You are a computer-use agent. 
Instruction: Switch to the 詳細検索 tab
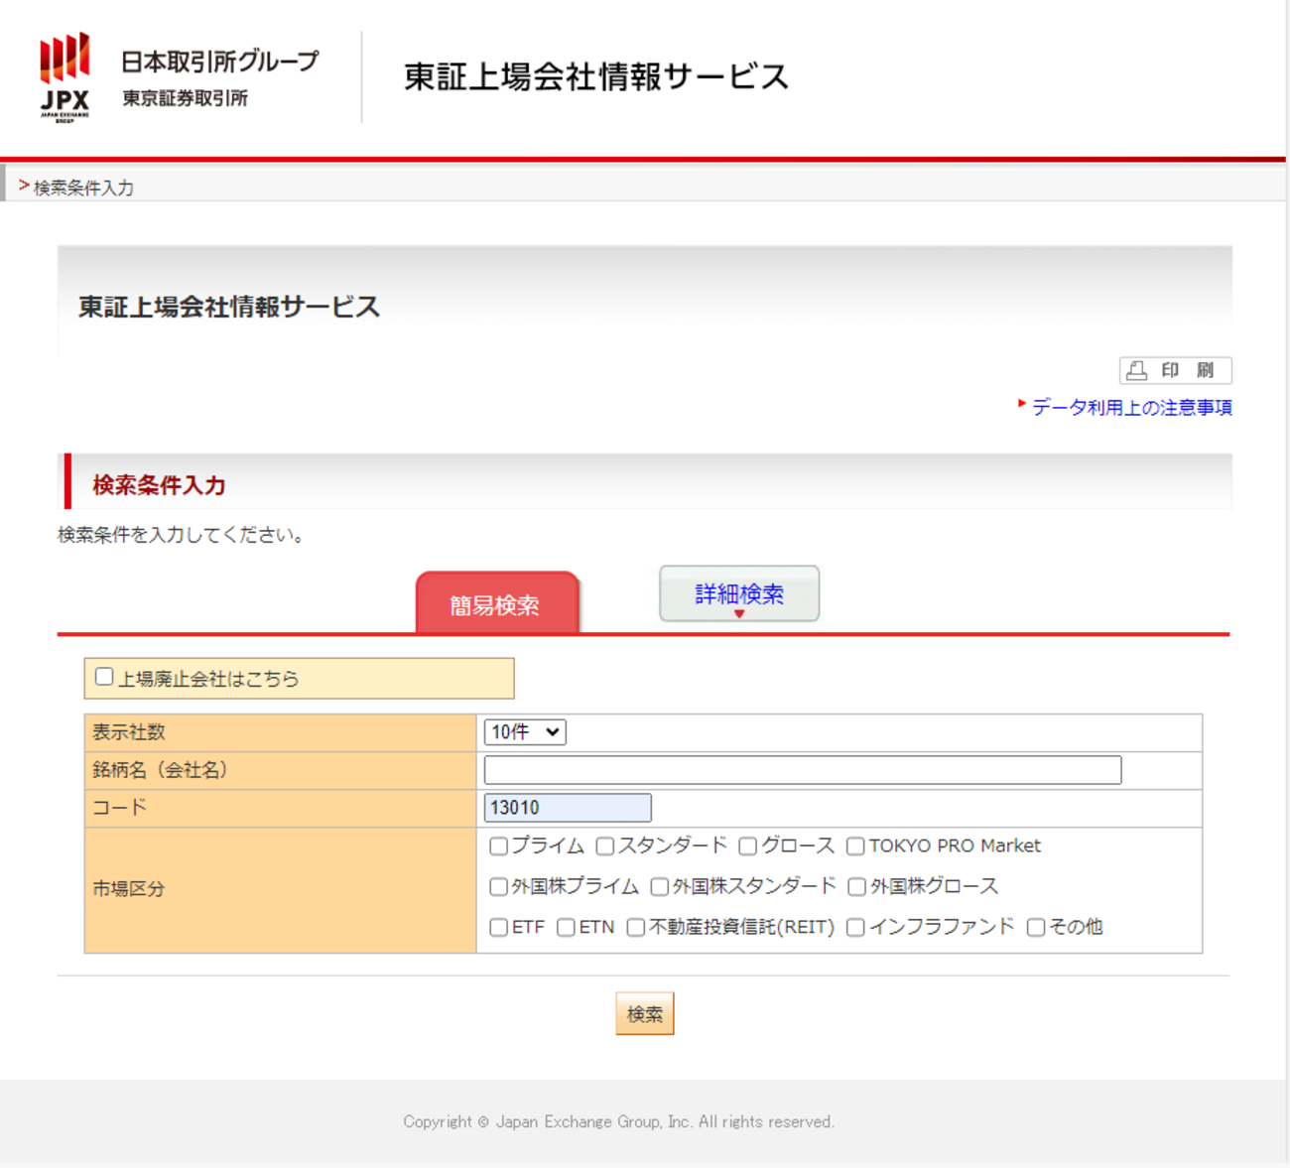tap(738, 592)
